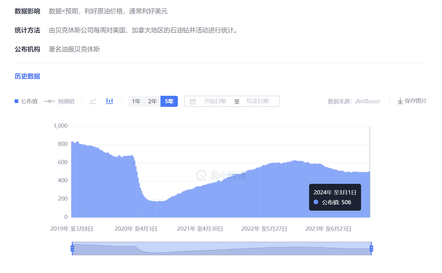Click the blue square marker of 公布值
This screenshot has width=442, height=273.
(x=16, y=101)
